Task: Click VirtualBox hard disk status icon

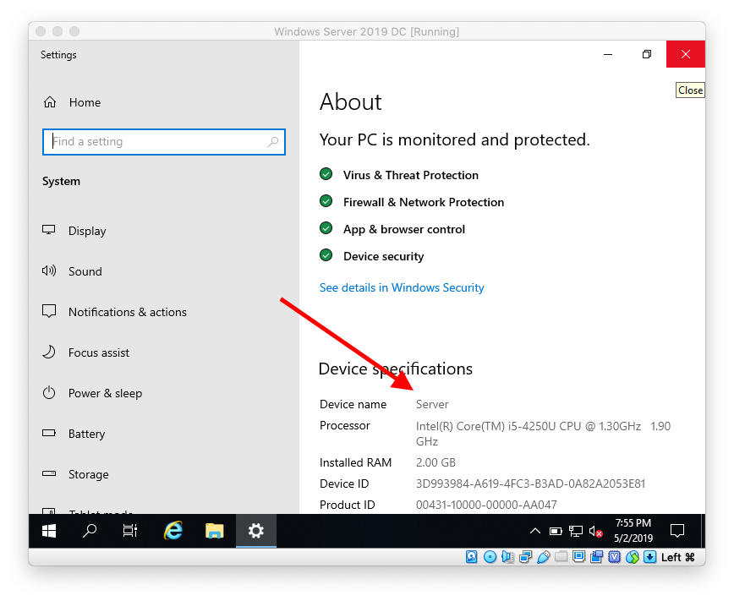Action: [471, 557]
